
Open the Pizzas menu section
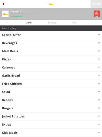(x=51, y=59)
